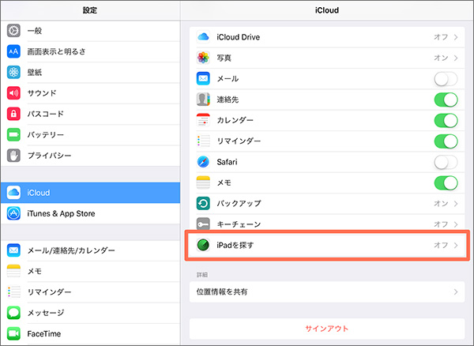Select バッテリー label in sidebar
The width and height of the screenshot is (474, 346).
[x=46, y=135]
